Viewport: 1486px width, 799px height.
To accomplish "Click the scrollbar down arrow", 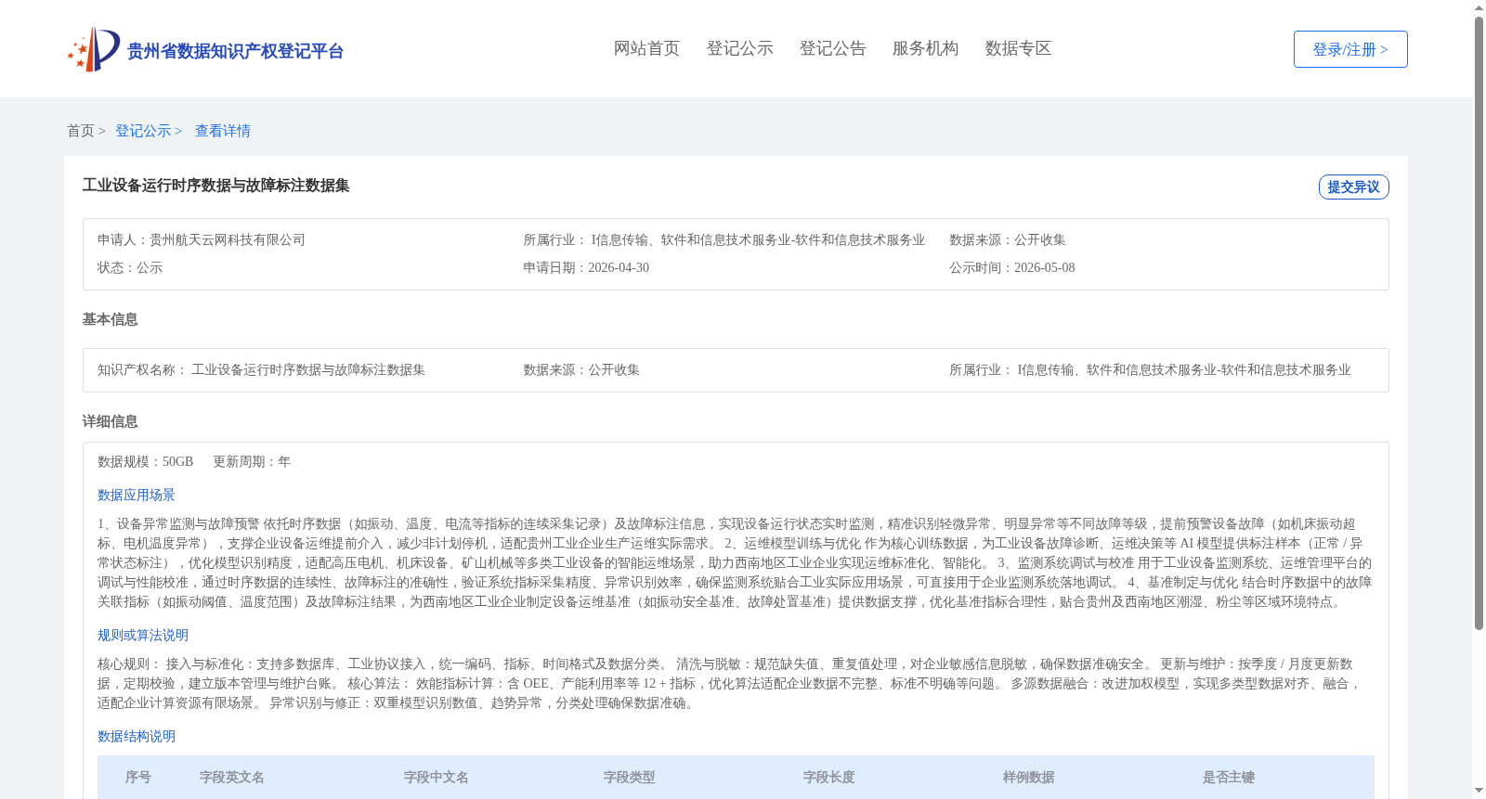I will coord(1479,792).
